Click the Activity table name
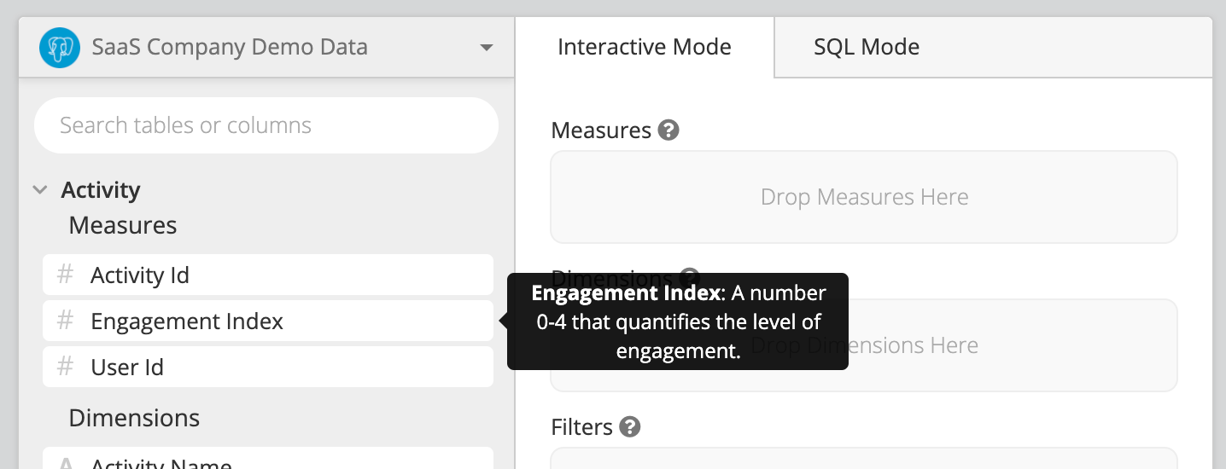1226x469 pixels. point(101,190)
